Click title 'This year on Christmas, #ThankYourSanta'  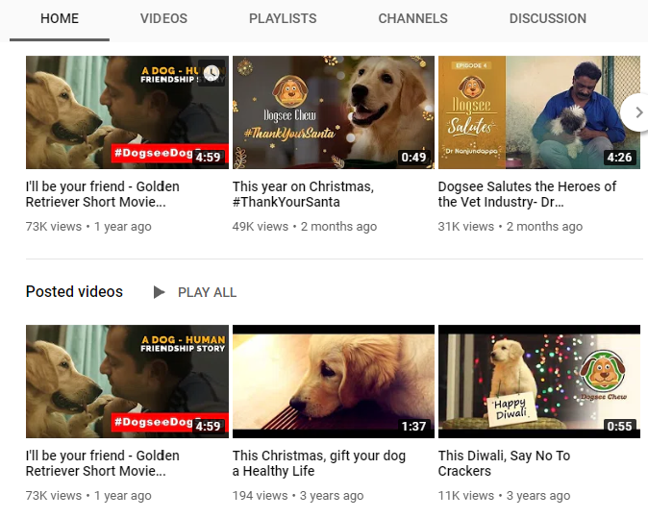tap(303, 194)
